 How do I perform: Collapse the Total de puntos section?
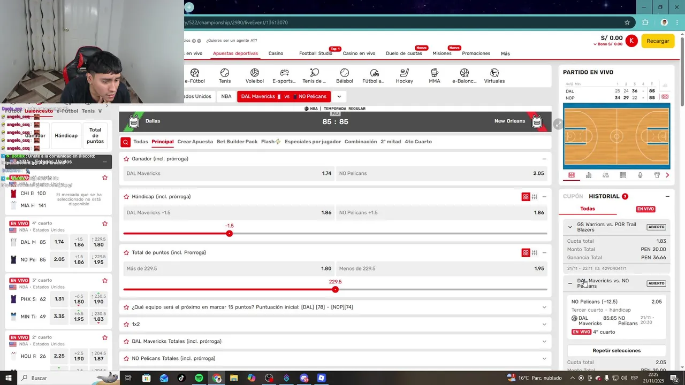pyautogui.click(x=544, y=252)
